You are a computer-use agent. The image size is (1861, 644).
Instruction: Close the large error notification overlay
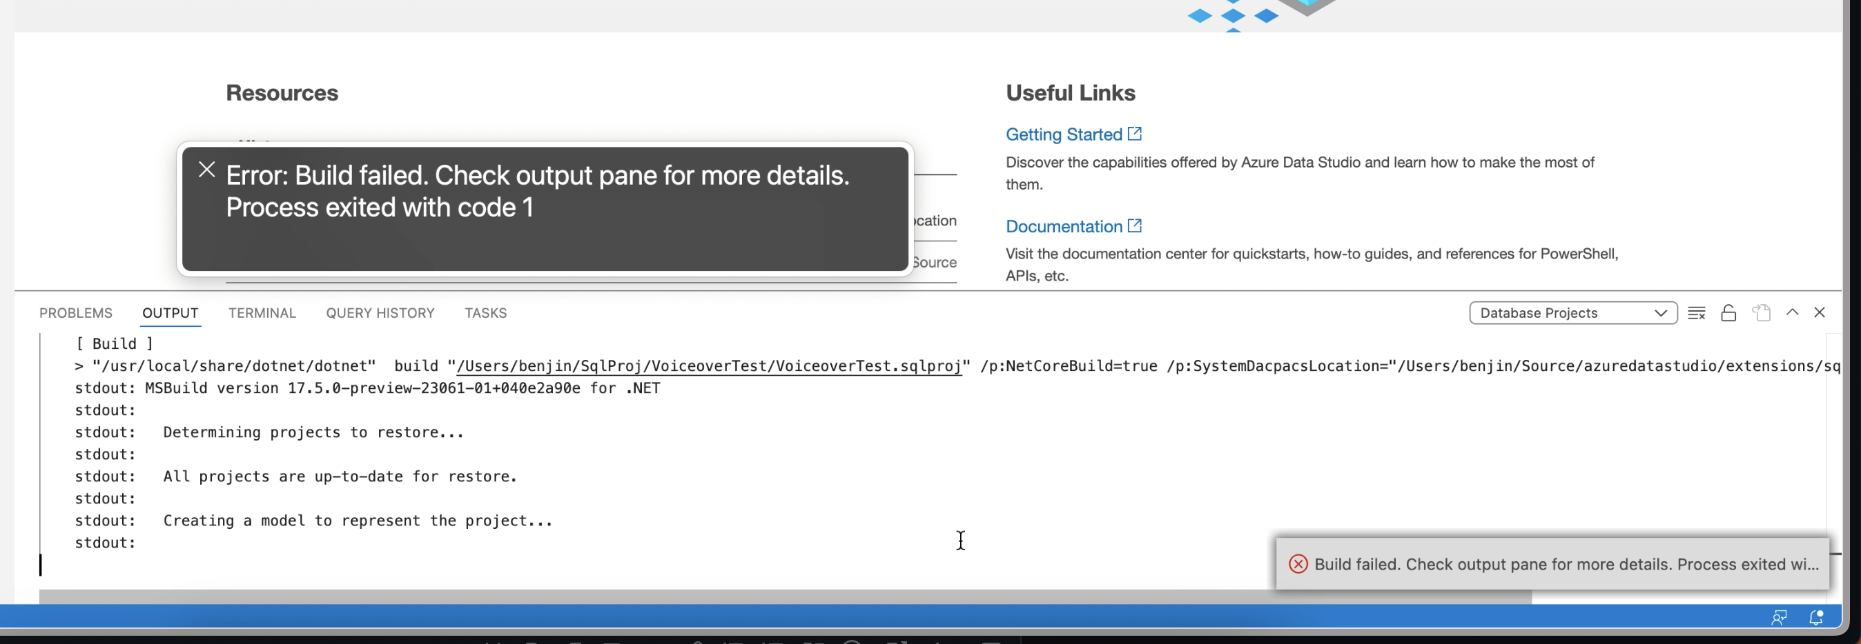click(207, 169)
